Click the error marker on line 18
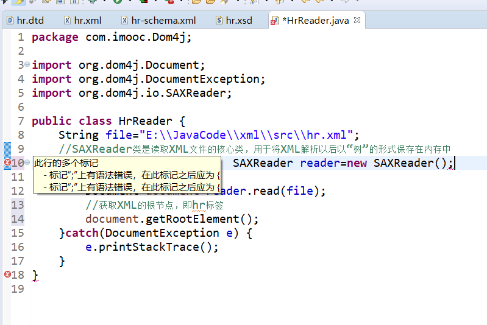487x325 pixels. (7, 274)
